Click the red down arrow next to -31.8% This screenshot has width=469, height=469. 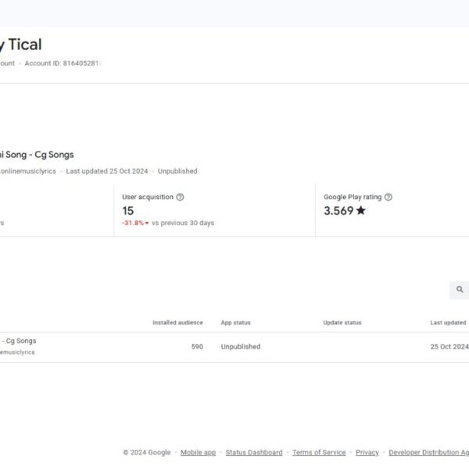point(147,223)
